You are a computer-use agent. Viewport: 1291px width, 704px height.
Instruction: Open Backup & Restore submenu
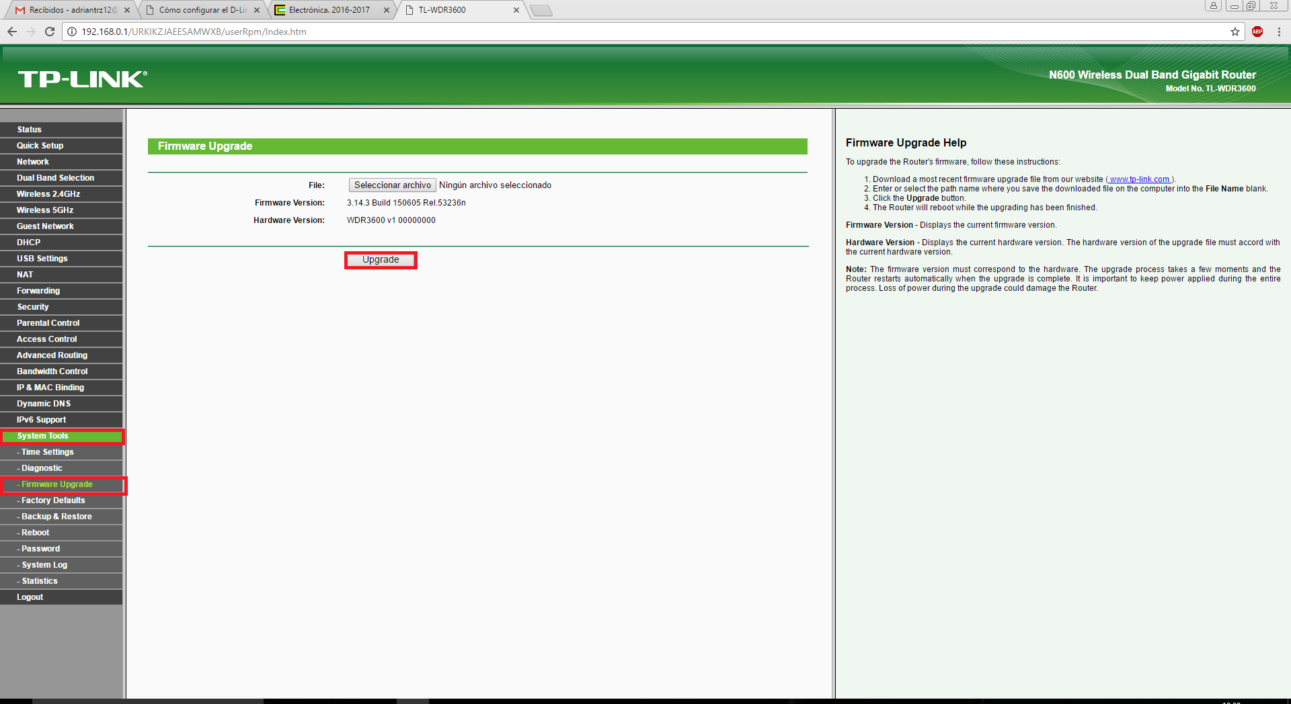[x=61, y=517]
